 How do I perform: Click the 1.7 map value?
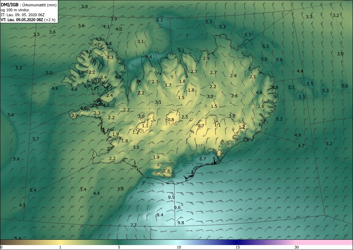click(168, 85)
